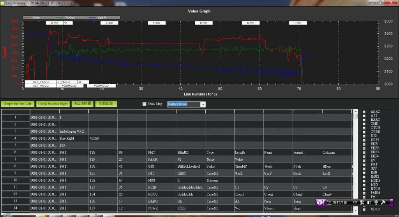The height and width of the screenshot is (217, 399).
Task: Click the POWR cell in row 14
Action: tap(161, 208)
